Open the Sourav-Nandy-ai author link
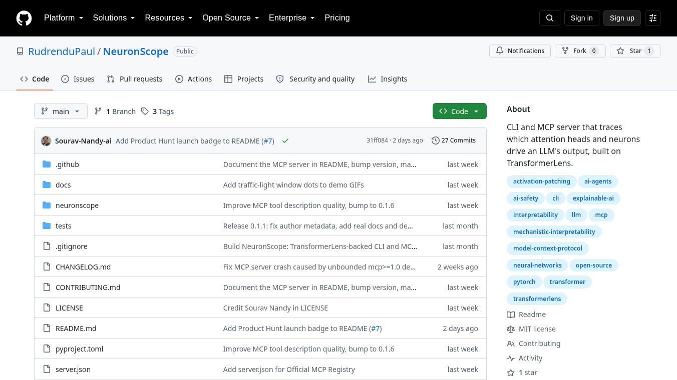 tap(83, 141)
